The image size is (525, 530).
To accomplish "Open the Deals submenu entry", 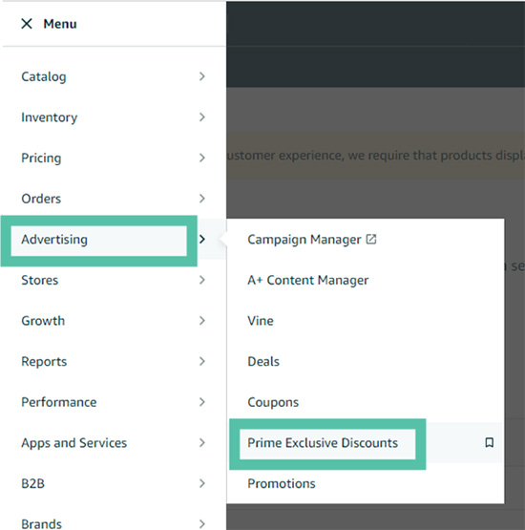I will [x=263, y=361].
